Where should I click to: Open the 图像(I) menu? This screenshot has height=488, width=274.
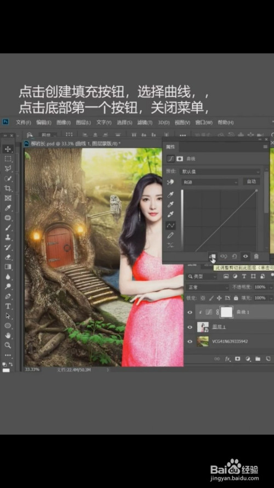point(64,122)
